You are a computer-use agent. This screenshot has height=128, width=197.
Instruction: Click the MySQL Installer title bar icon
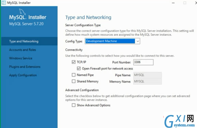point(4,3)
